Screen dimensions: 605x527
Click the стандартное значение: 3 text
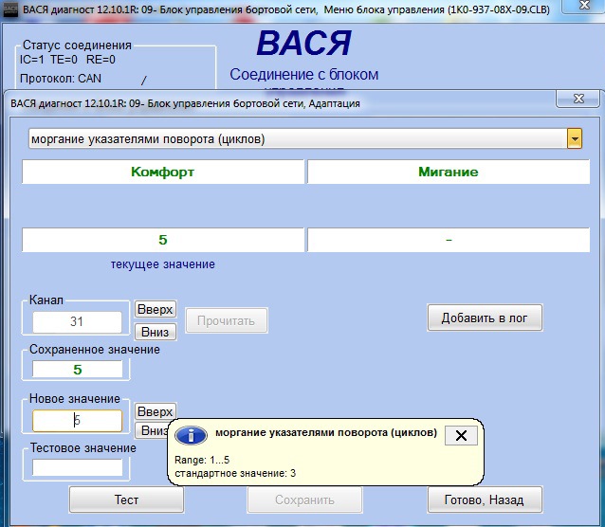pyautogui.click(x=235, y=473)
